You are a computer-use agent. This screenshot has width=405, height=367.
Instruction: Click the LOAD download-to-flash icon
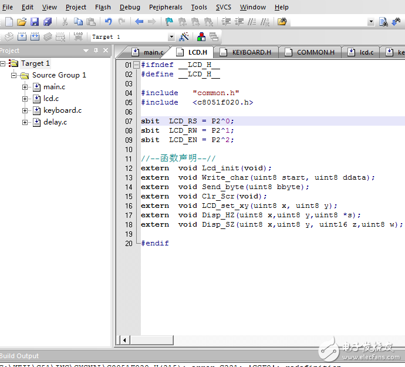[78, 36]
